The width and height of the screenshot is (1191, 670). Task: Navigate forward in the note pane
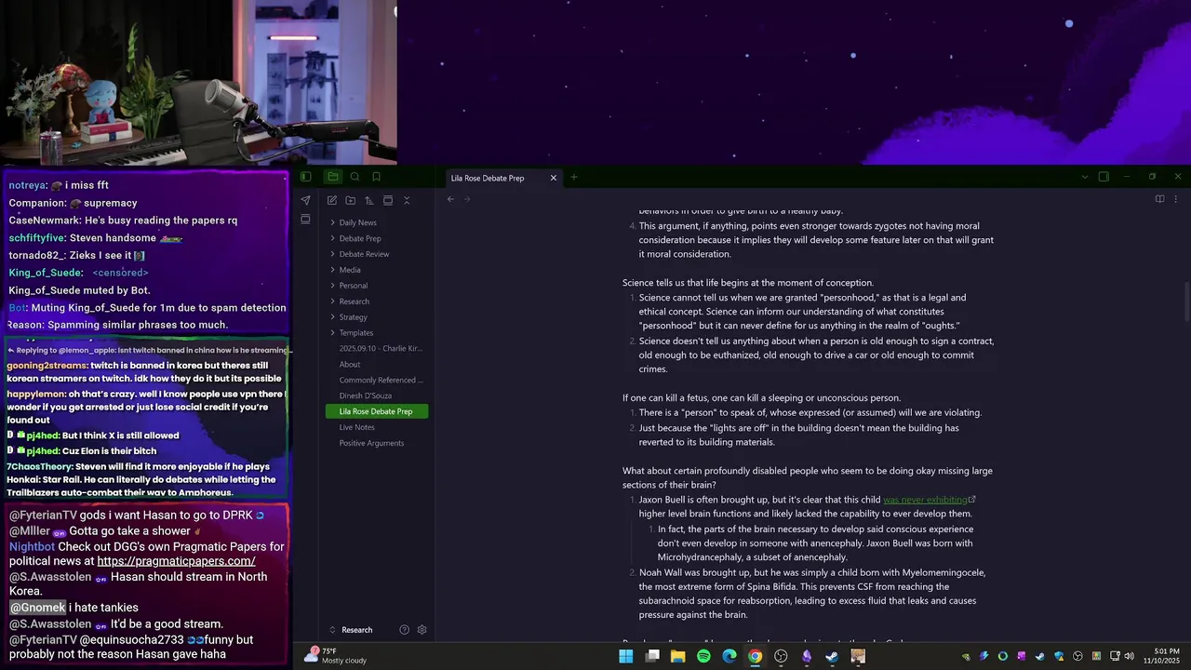pos(467,199)
